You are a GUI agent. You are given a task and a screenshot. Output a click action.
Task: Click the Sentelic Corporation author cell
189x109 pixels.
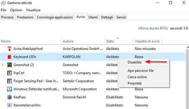pyautogui.click(x=78, y=81)
